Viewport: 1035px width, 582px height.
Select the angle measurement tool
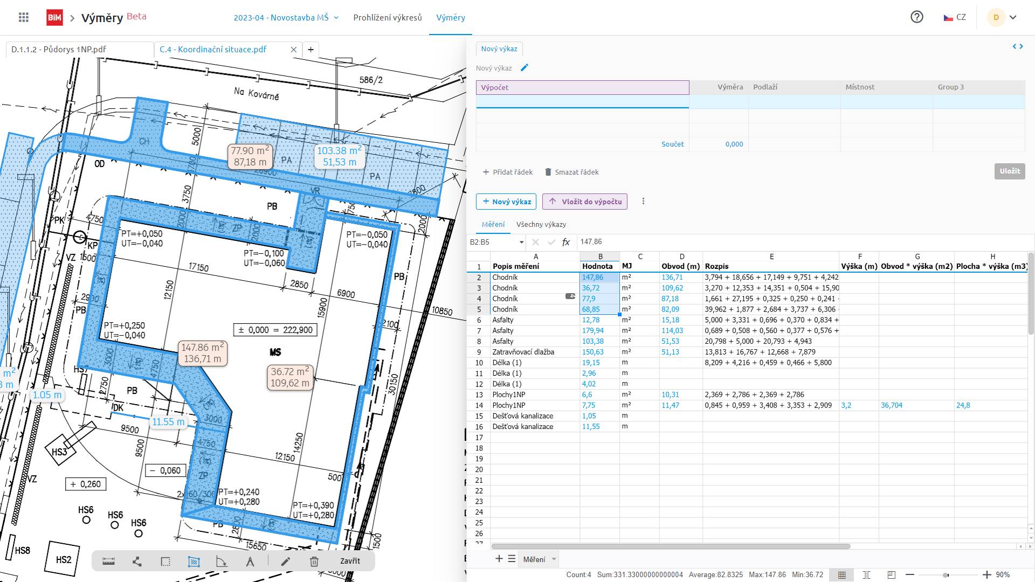(222, 562)
